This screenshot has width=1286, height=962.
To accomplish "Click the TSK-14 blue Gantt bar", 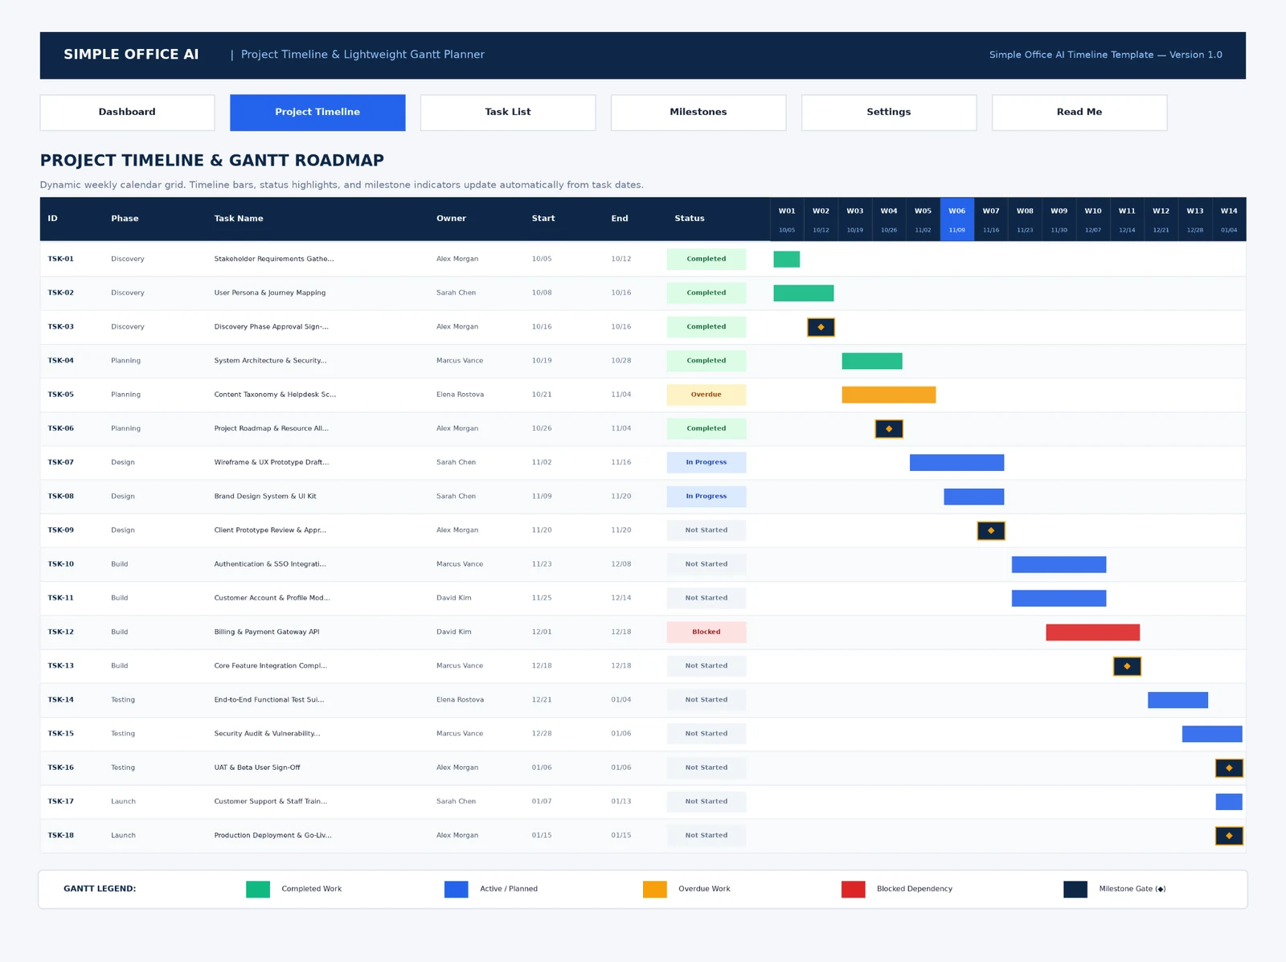I will [x=1177, y=700].
